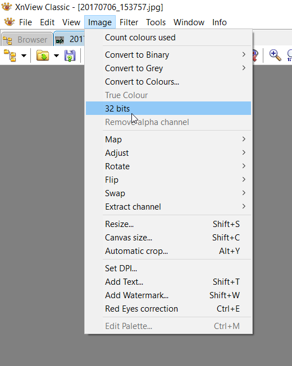Click the XnView logo in menu bar
292x366 pixels.
9,22
